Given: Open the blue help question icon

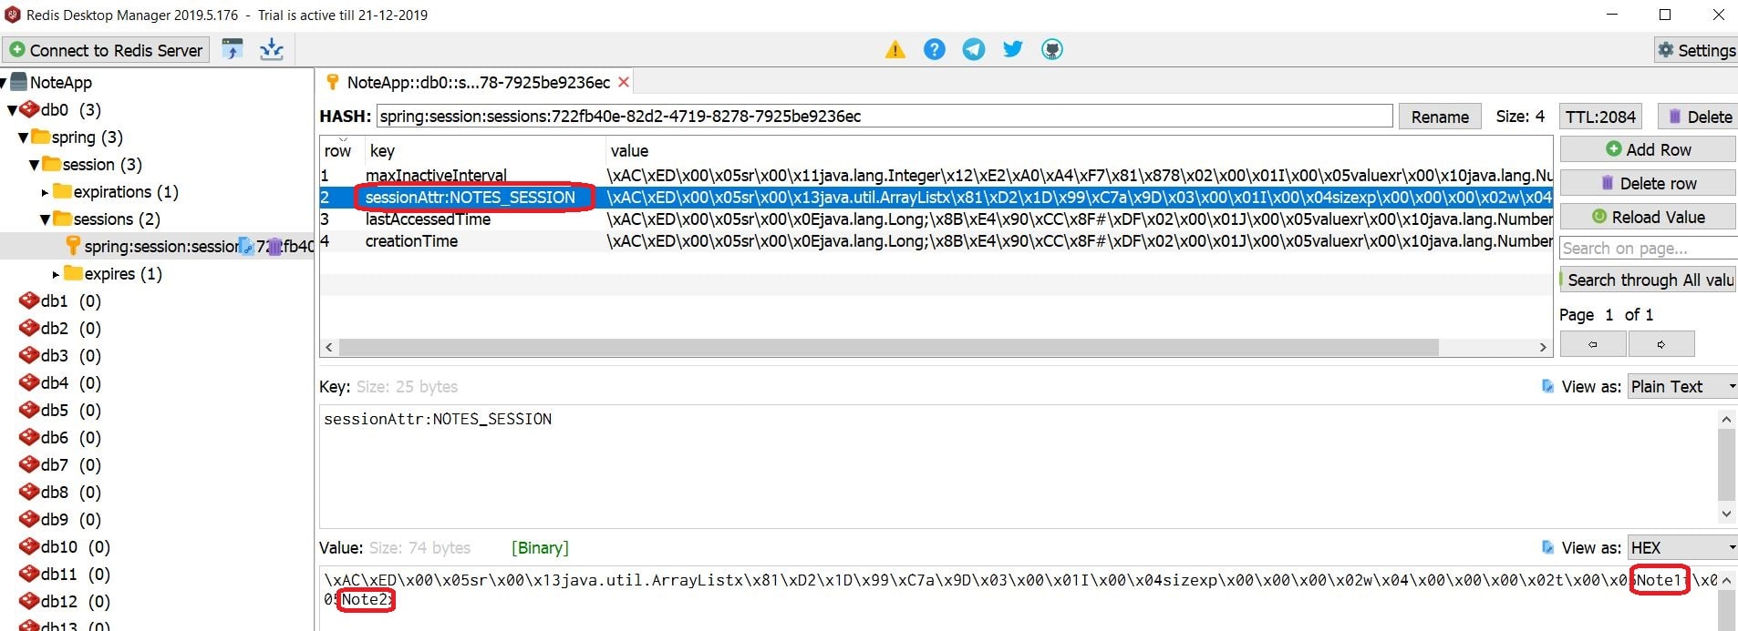Looking at the screenshot, I should click(x=935, y=49).
